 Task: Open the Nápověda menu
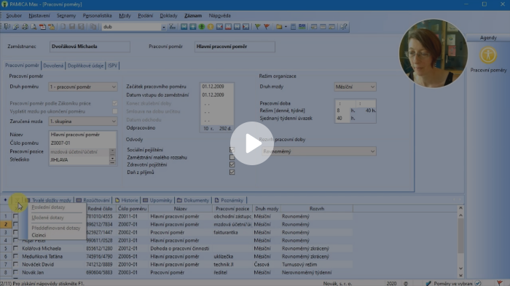pos(219,15)
